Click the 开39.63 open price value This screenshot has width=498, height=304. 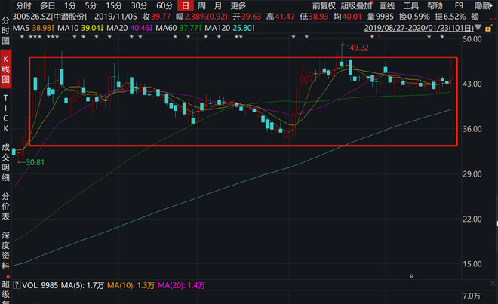247,17
